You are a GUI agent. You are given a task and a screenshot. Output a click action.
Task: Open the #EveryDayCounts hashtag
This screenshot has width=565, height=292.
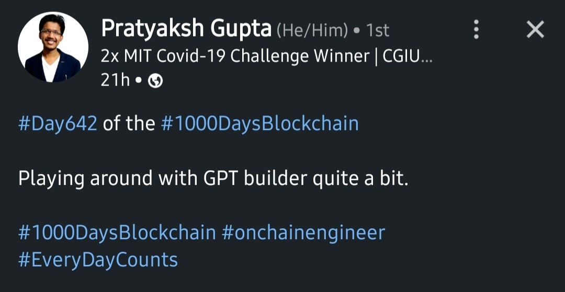(x=98, y=260)
